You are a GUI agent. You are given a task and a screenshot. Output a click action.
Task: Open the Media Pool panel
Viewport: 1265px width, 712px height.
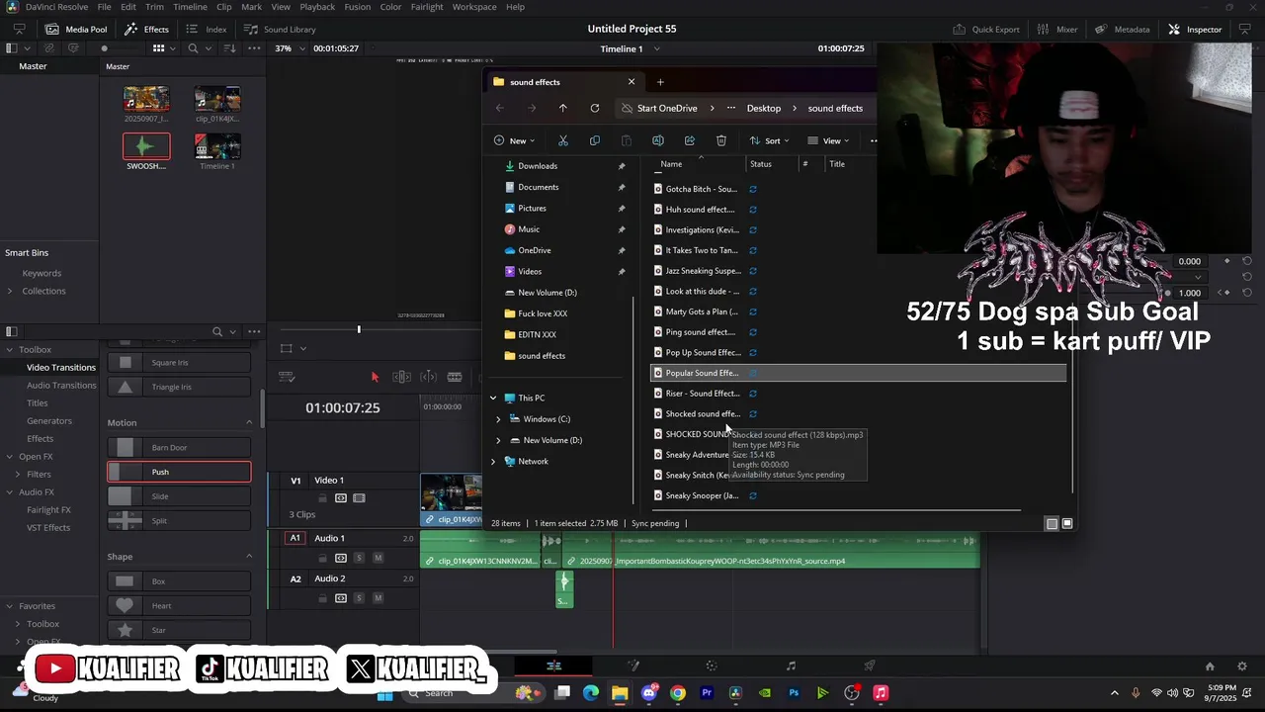(77, 29)
